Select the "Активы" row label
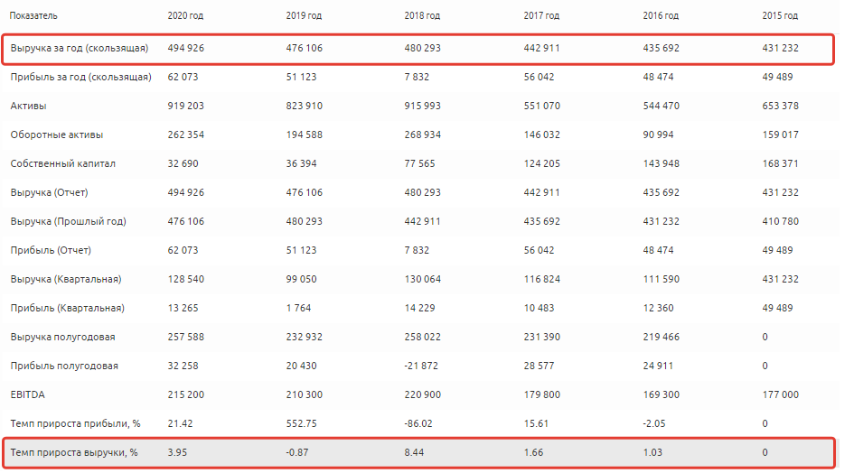Image resolution: width=854 pixels, height=473 pixels. pos(29,106)
